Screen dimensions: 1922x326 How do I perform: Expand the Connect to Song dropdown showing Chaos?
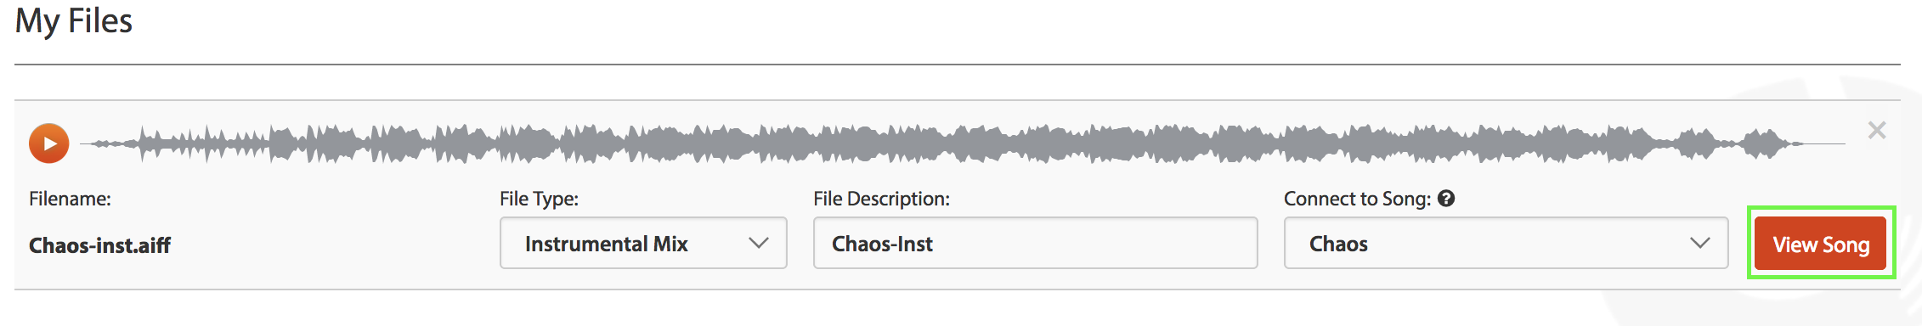click(1506, 243)
